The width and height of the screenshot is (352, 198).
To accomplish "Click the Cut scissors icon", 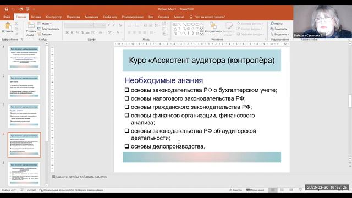I will point(16,24).
